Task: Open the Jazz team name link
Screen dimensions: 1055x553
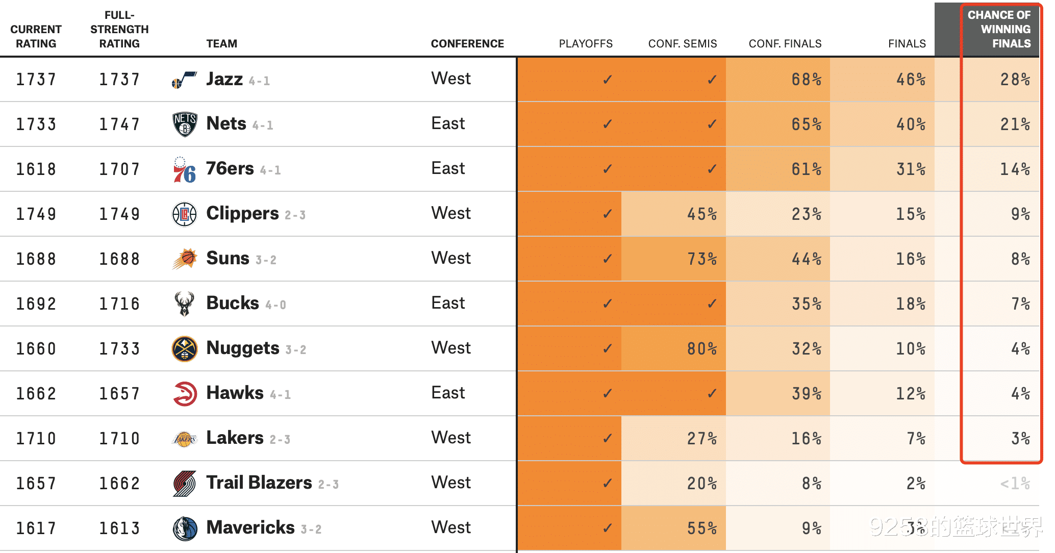Action: [224, 79]
